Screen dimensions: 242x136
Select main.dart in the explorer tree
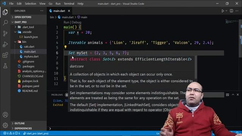[29, 52]
